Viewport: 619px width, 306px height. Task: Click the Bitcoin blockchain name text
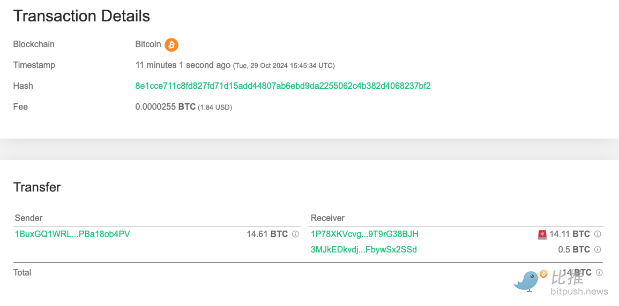pos(148,44)
